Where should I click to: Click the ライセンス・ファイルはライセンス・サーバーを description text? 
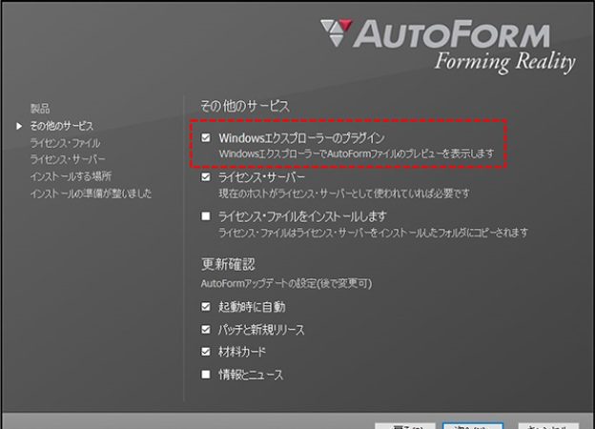373,233
